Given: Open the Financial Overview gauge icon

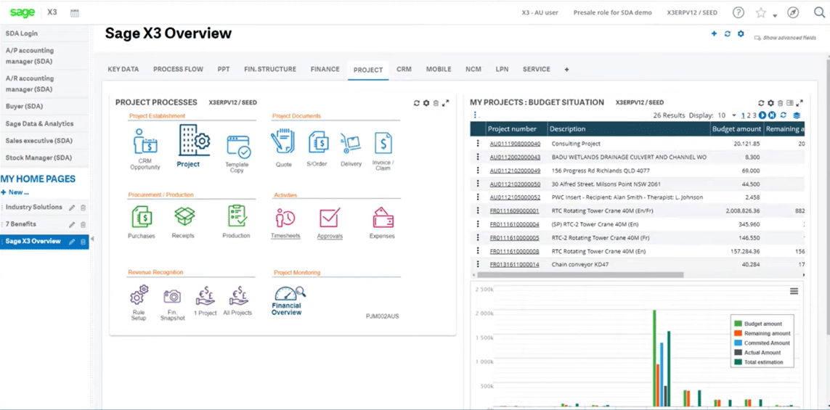Looking at the screenshot, I should (x=290, y=294).
